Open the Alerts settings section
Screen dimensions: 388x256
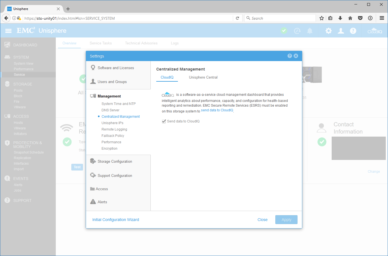click(x=102, y=202)
